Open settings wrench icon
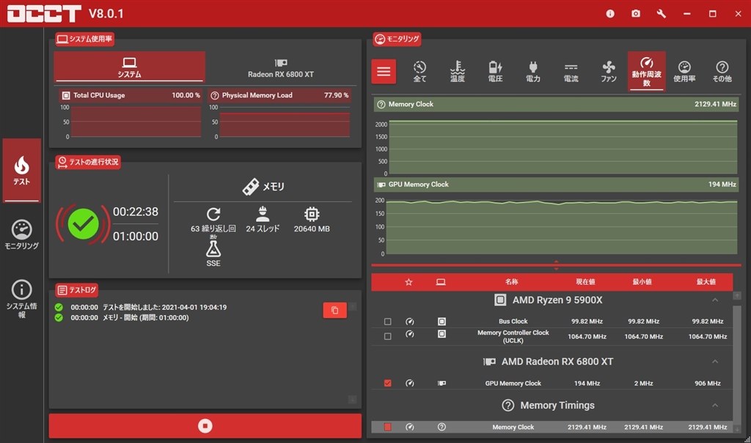The image size is (751, 443). 662,14
